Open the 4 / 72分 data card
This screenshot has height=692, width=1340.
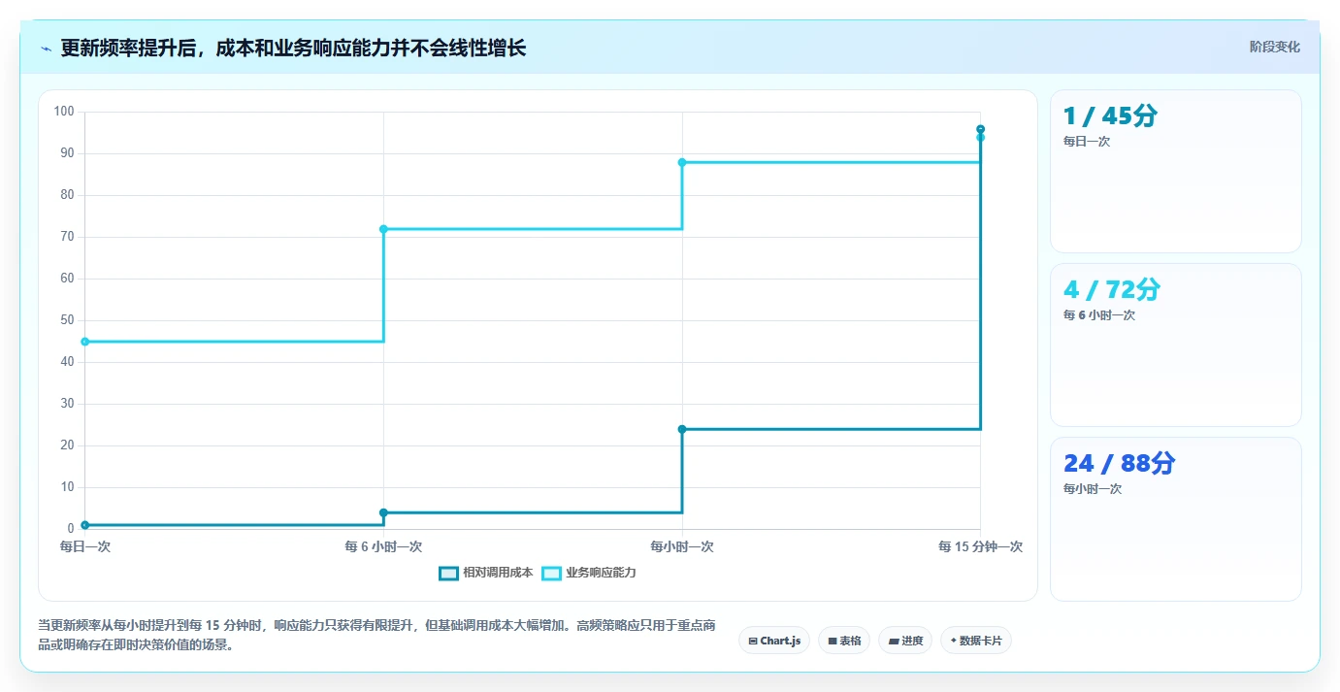click(x=1176, y=345)
